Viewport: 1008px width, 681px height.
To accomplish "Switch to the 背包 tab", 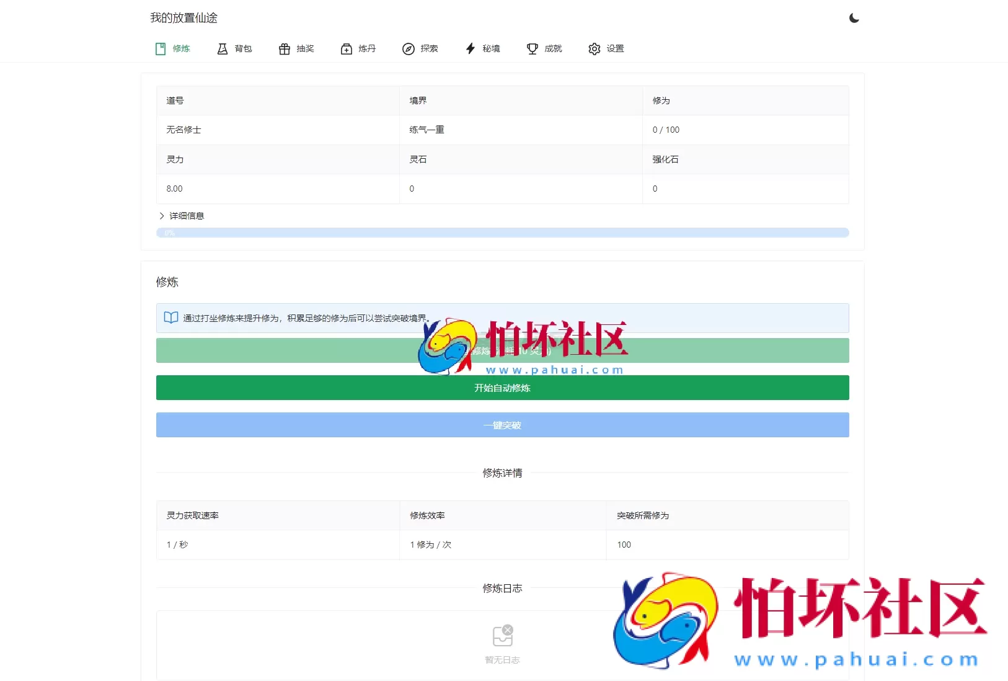I will click(234, 48).
